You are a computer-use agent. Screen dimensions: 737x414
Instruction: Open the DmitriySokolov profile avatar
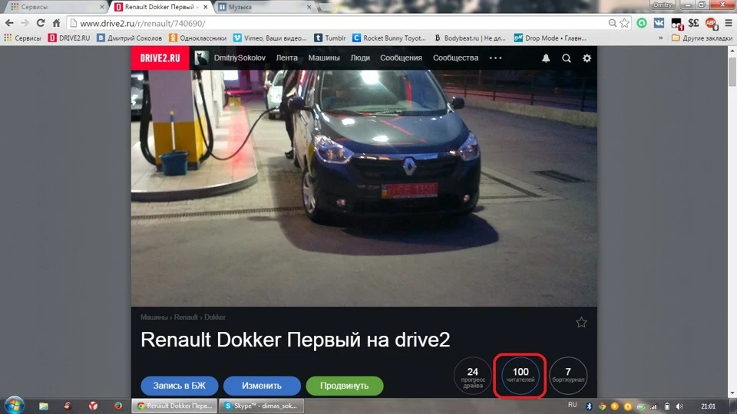(x=202, y=58)
